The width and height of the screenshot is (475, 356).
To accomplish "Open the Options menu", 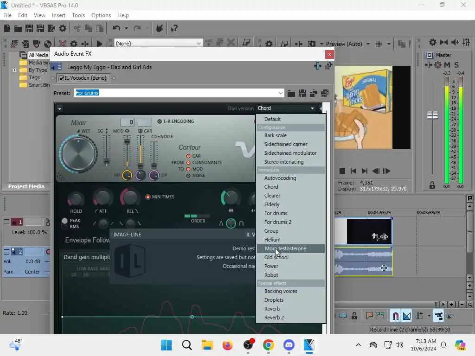I will pyautogui.click(x=101, y=15).
